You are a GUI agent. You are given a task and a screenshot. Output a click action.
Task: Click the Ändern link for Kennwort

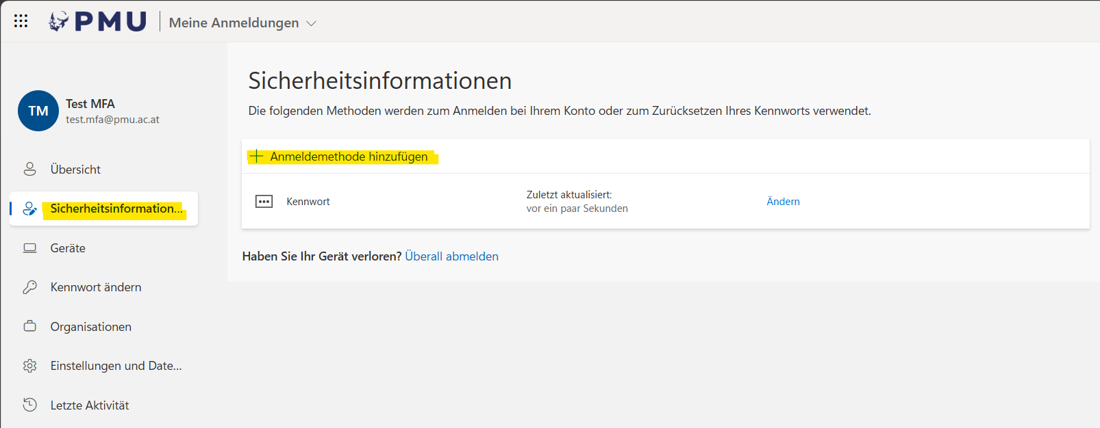(783, 202)
